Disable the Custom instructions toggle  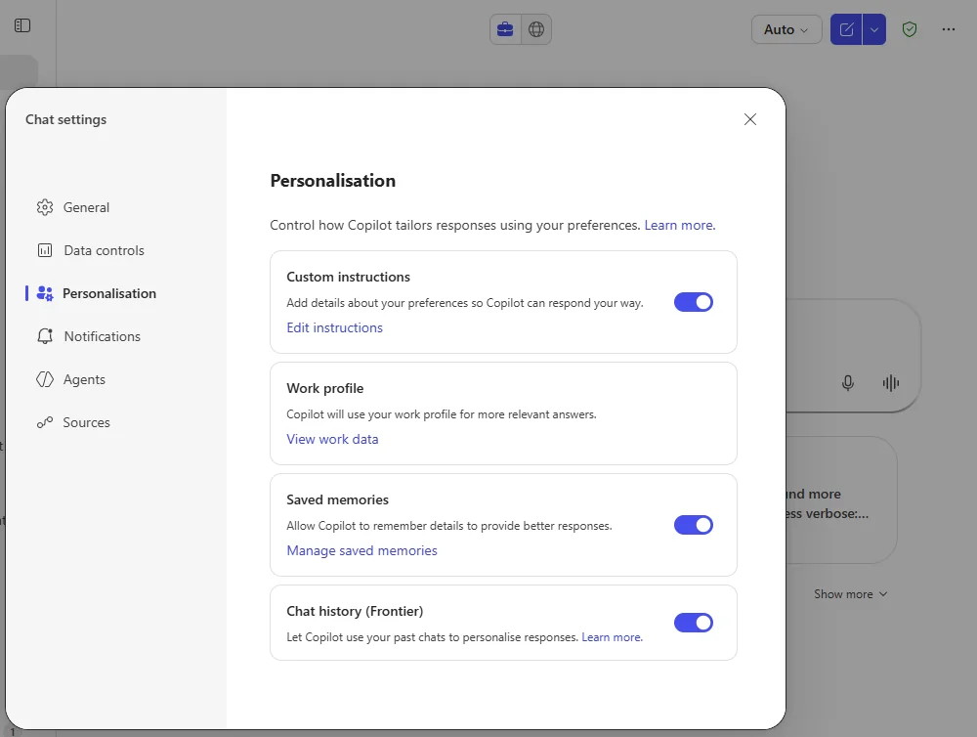pyautogui.click(x=694, y=302)
